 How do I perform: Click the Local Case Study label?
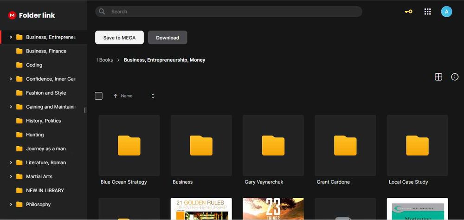coord(408,182)
